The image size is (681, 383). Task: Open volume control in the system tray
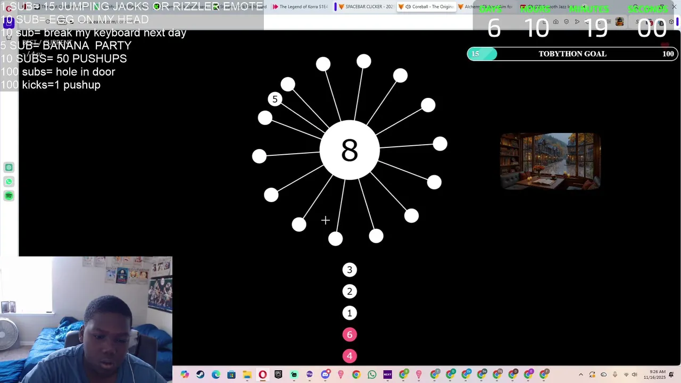pyautogui.click(x=634, y=374)
